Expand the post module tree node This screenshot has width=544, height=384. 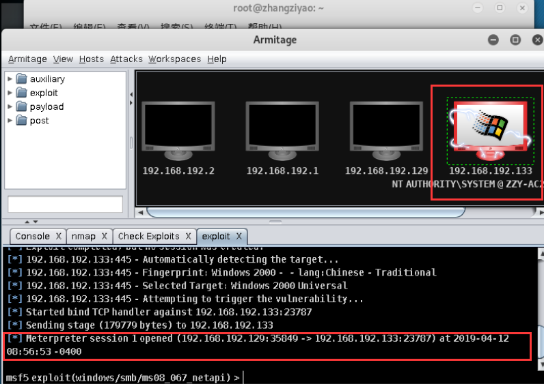pyautogui.click(x=10, y=121)
